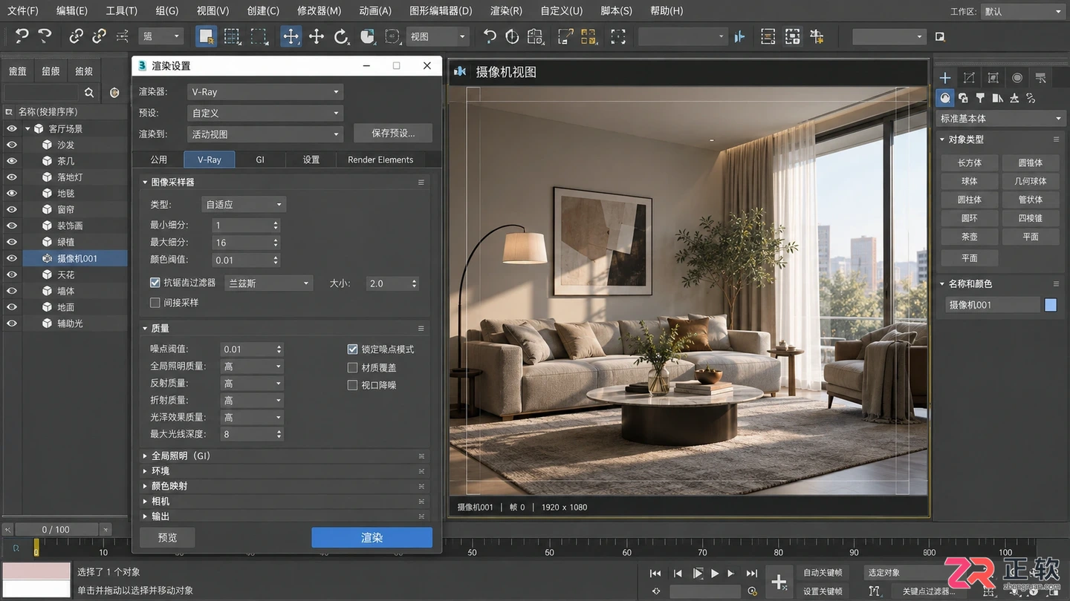Open the 兰兹斯 filter dropdown
1070x601 pixels.
coord(268,283)
